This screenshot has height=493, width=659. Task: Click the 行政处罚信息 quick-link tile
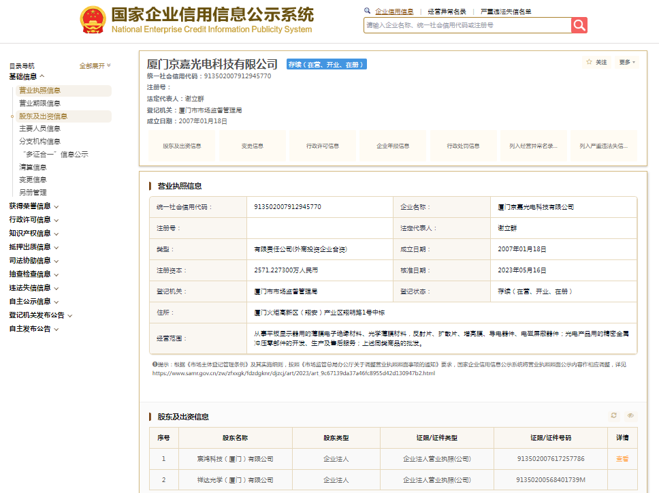coord(463,146)
